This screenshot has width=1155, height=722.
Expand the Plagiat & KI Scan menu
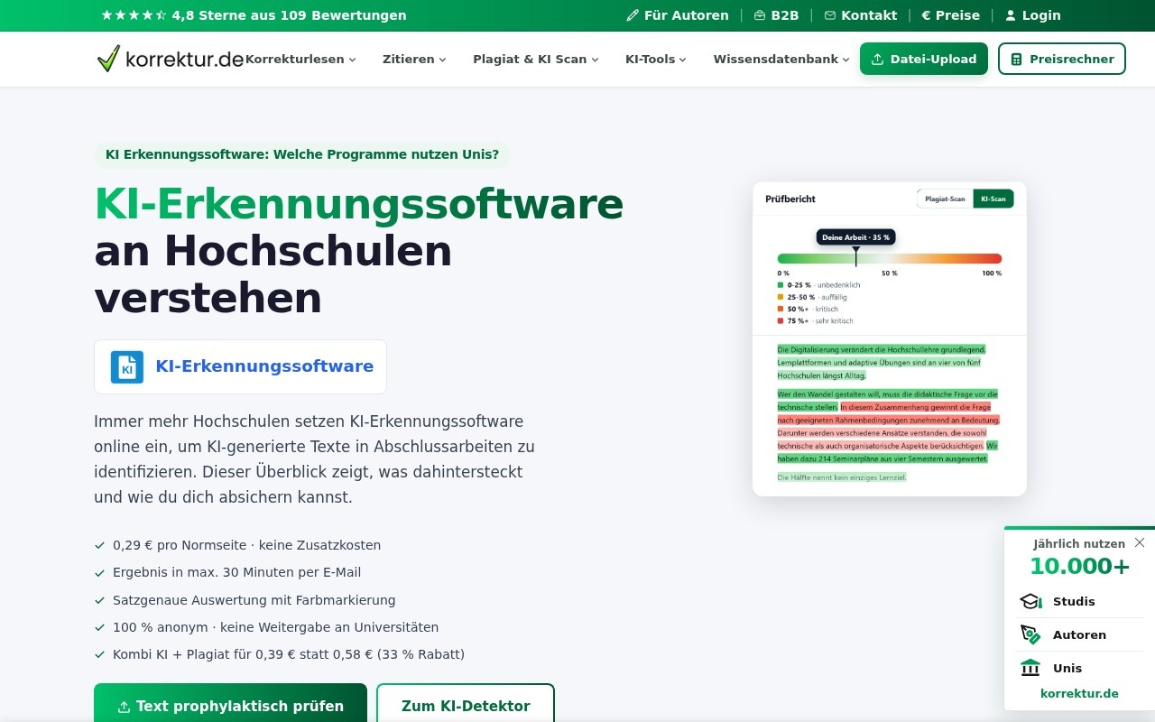[536, 59]
